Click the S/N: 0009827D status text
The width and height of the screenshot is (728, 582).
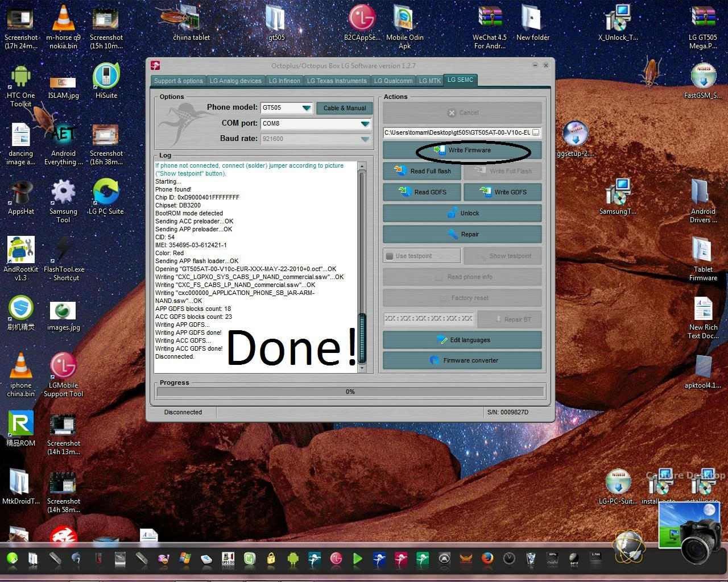(x=508, y=412)
